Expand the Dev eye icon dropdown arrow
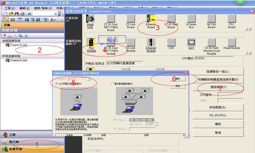This screenshot has height=153, width=255. pyautogui.click(x=48, y=20)
